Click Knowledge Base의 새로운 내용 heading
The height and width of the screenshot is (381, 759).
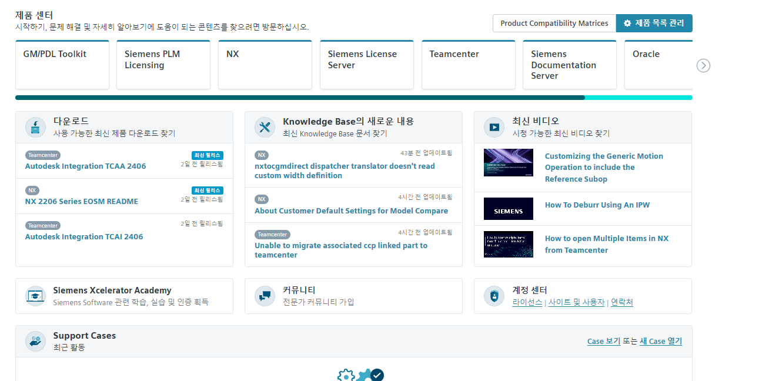point(349,121)
